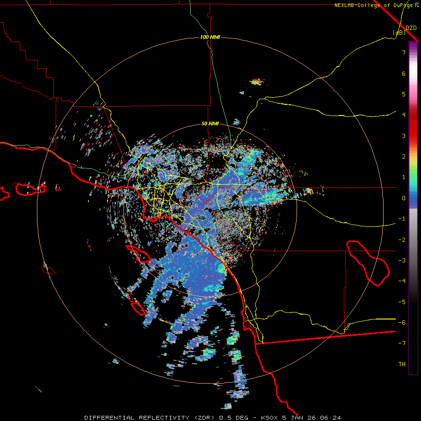Click the "TH" label on the scale

[x=402, y=364]
